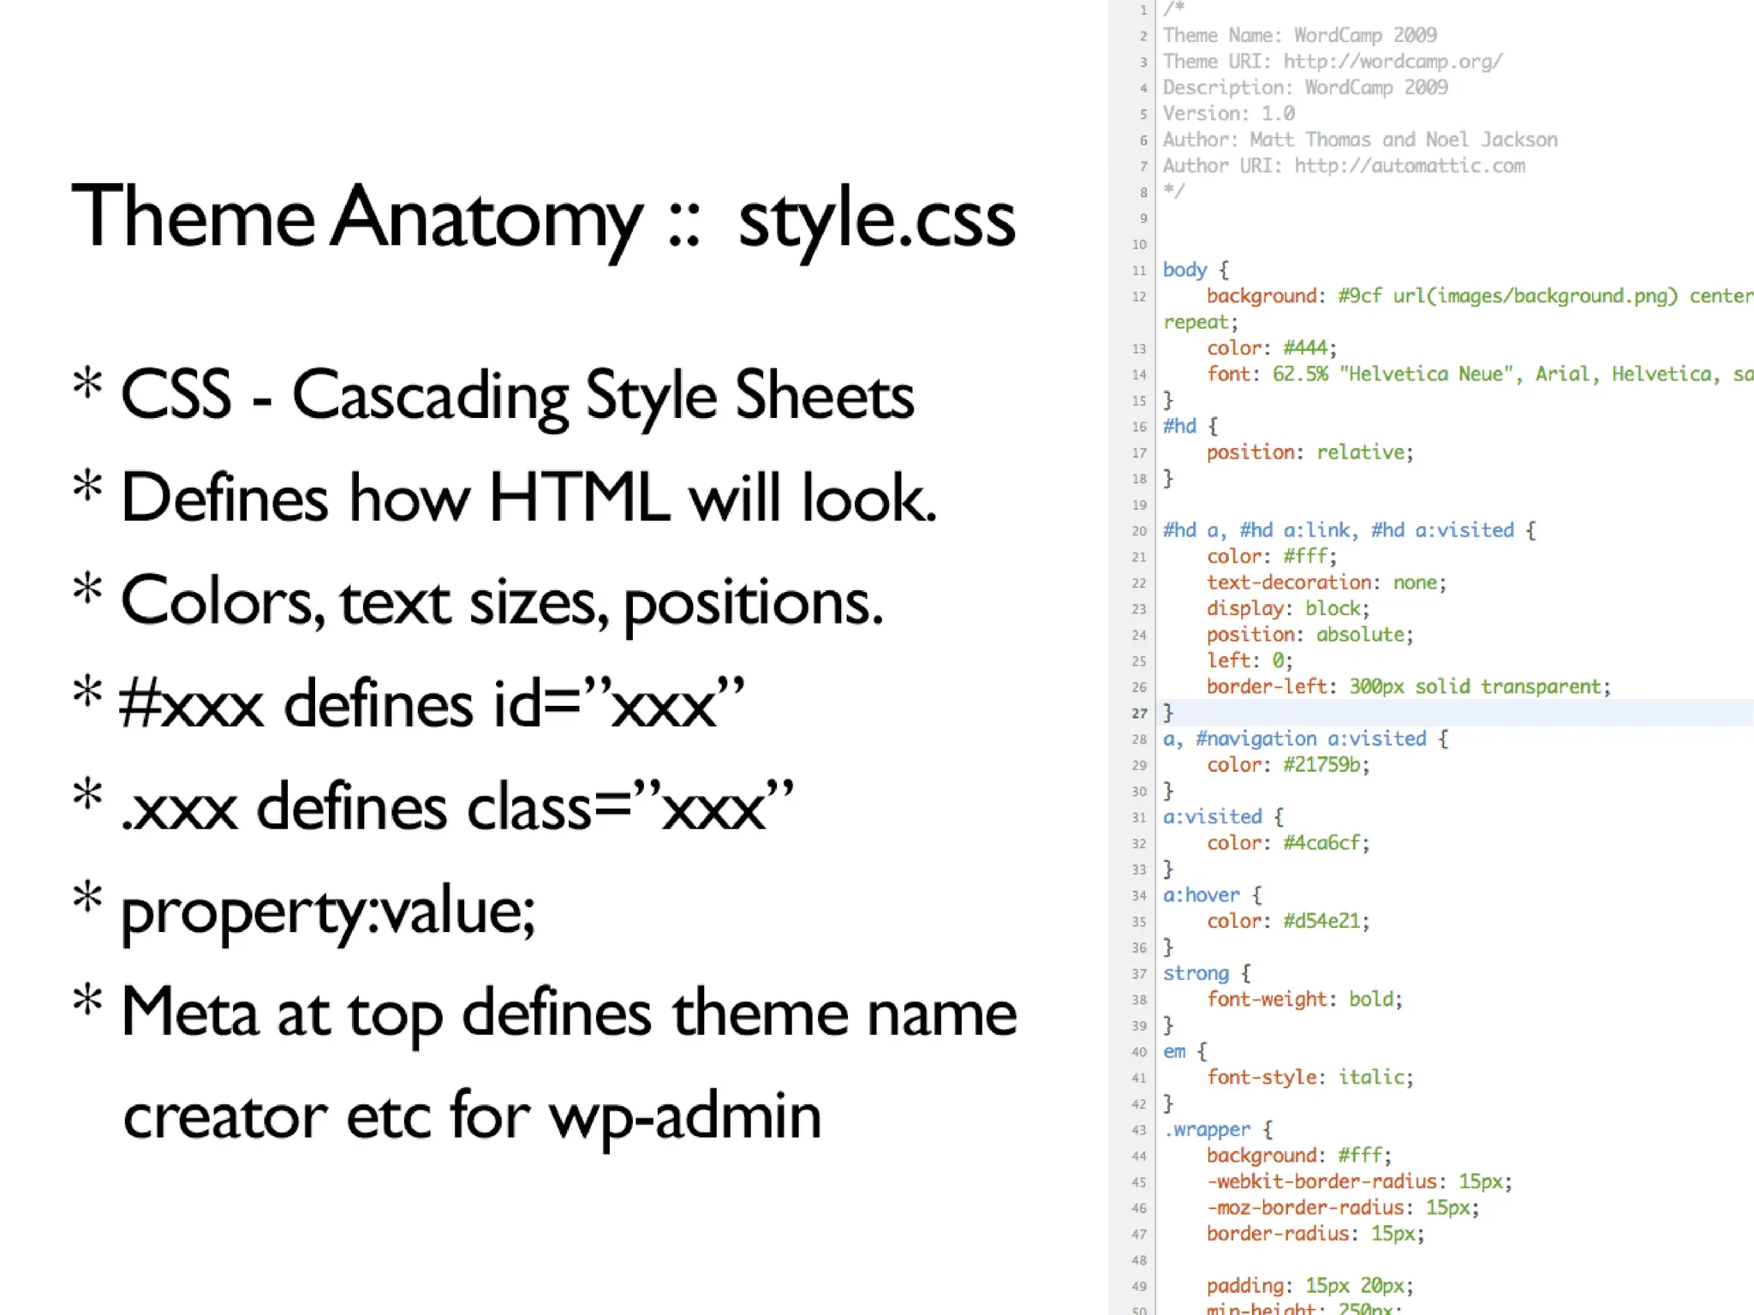
Task: Click line number 43 in the gutter
Action: [1139, 1131]
